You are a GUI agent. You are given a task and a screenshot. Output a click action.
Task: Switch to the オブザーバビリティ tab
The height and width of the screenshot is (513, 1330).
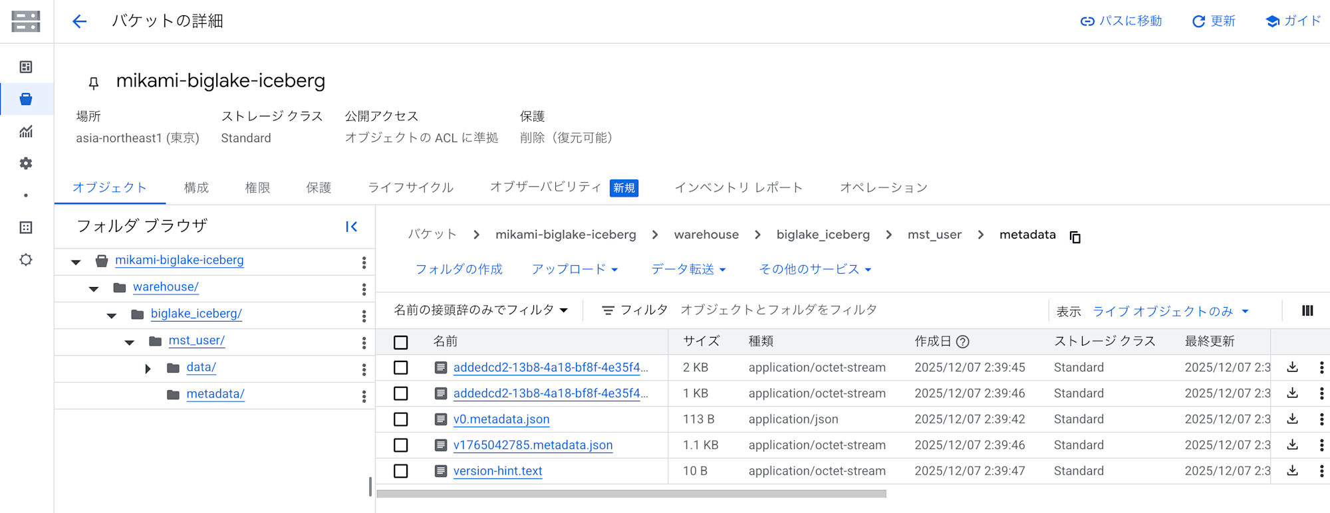click(564, 188)
